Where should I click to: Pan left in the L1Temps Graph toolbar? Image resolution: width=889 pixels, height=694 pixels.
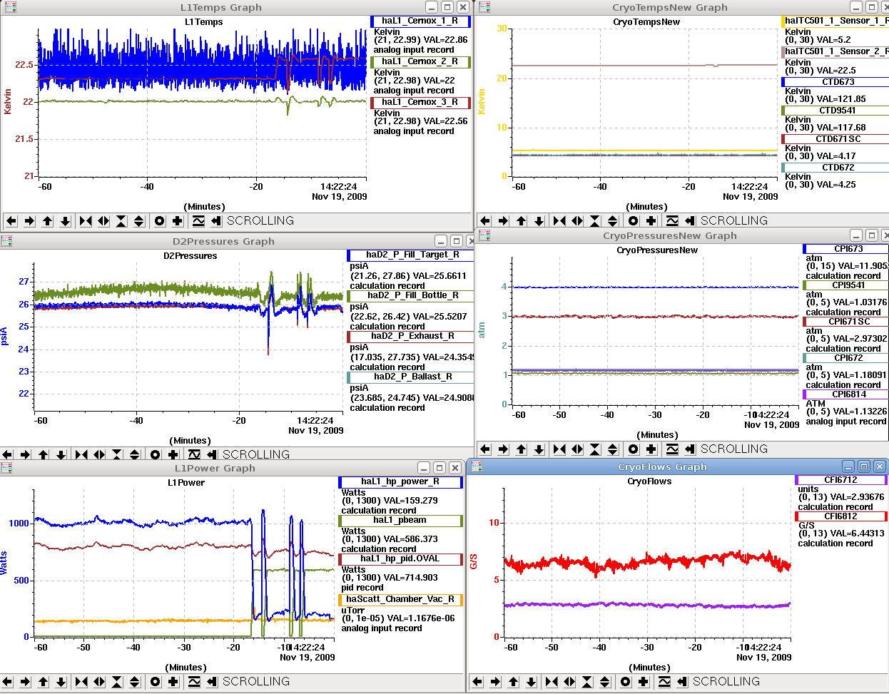pos(12,221)
